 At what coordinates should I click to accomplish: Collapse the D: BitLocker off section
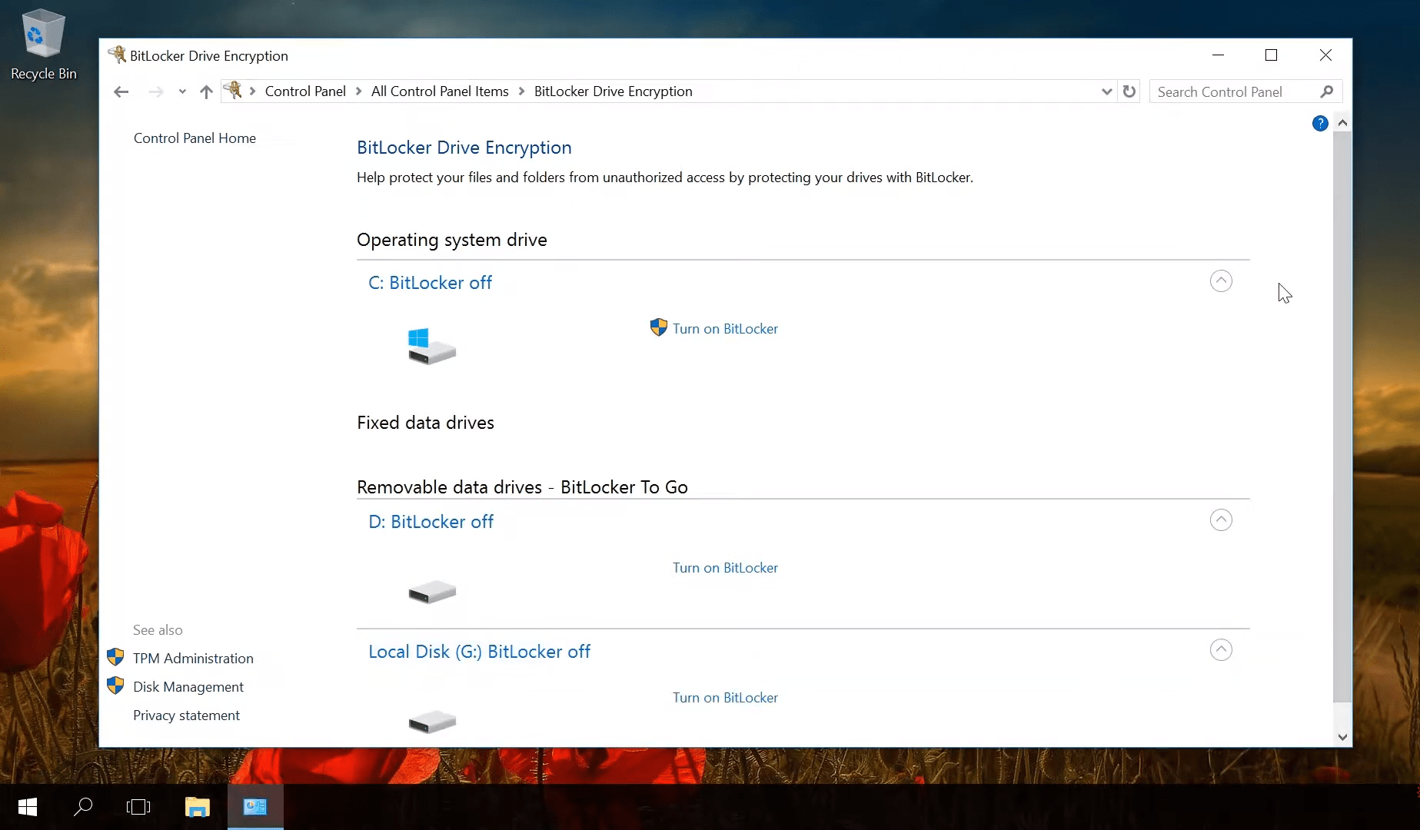[x=1221, y=520]
